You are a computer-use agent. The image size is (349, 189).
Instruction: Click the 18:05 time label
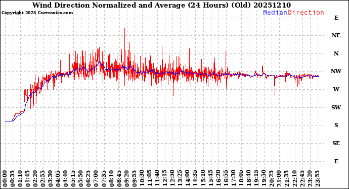click(241, 178)
